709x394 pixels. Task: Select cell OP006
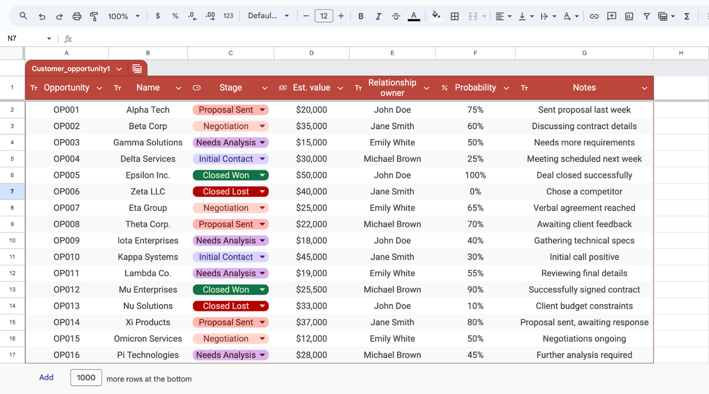pos(66,191)
